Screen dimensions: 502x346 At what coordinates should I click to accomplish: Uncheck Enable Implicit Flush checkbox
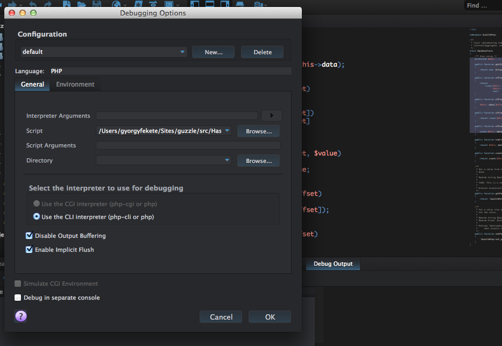coord(29,250)
